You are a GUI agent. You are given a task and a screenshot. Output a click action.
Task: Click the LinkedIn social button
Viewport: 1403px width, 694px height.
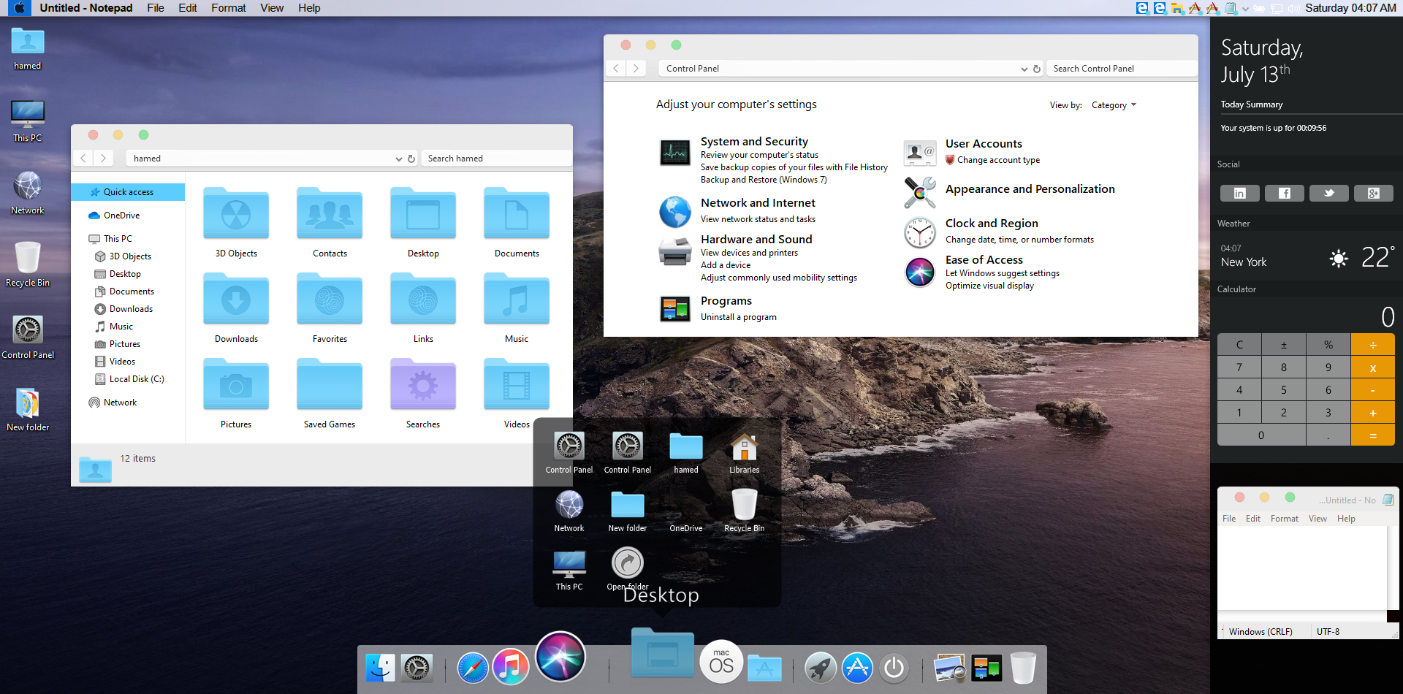tap(1239, 193)
